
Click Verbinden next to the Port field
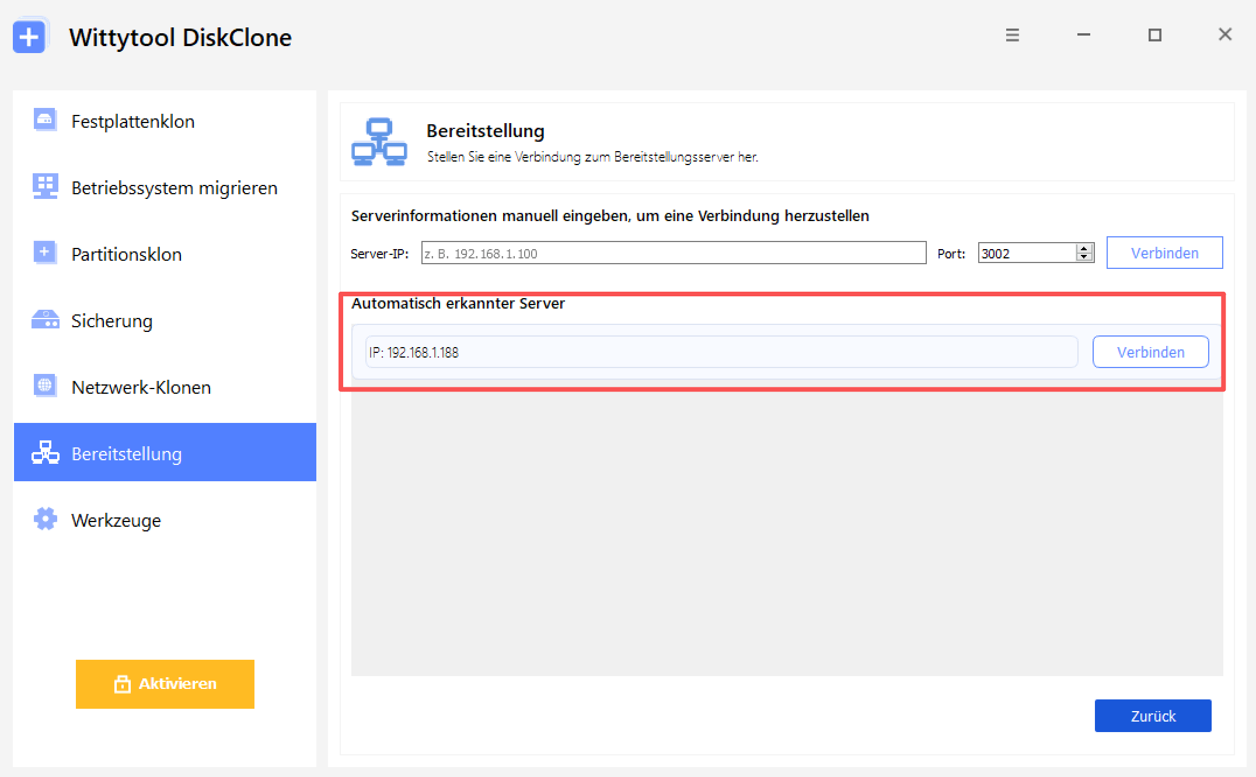[x=1164, y=253]
